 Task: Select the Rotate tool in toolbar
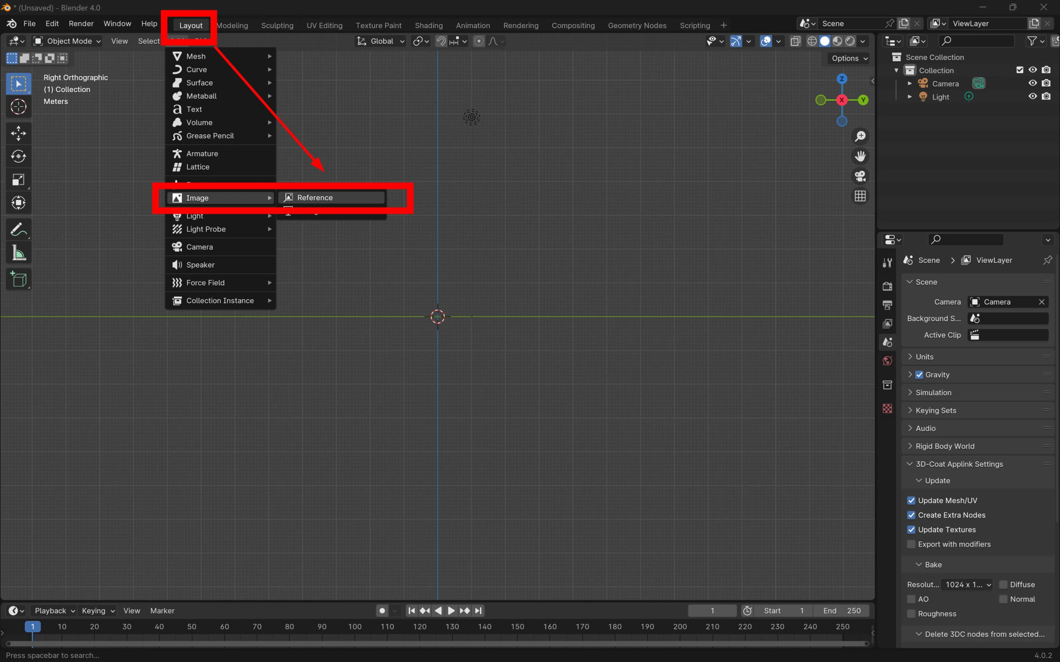18,156
